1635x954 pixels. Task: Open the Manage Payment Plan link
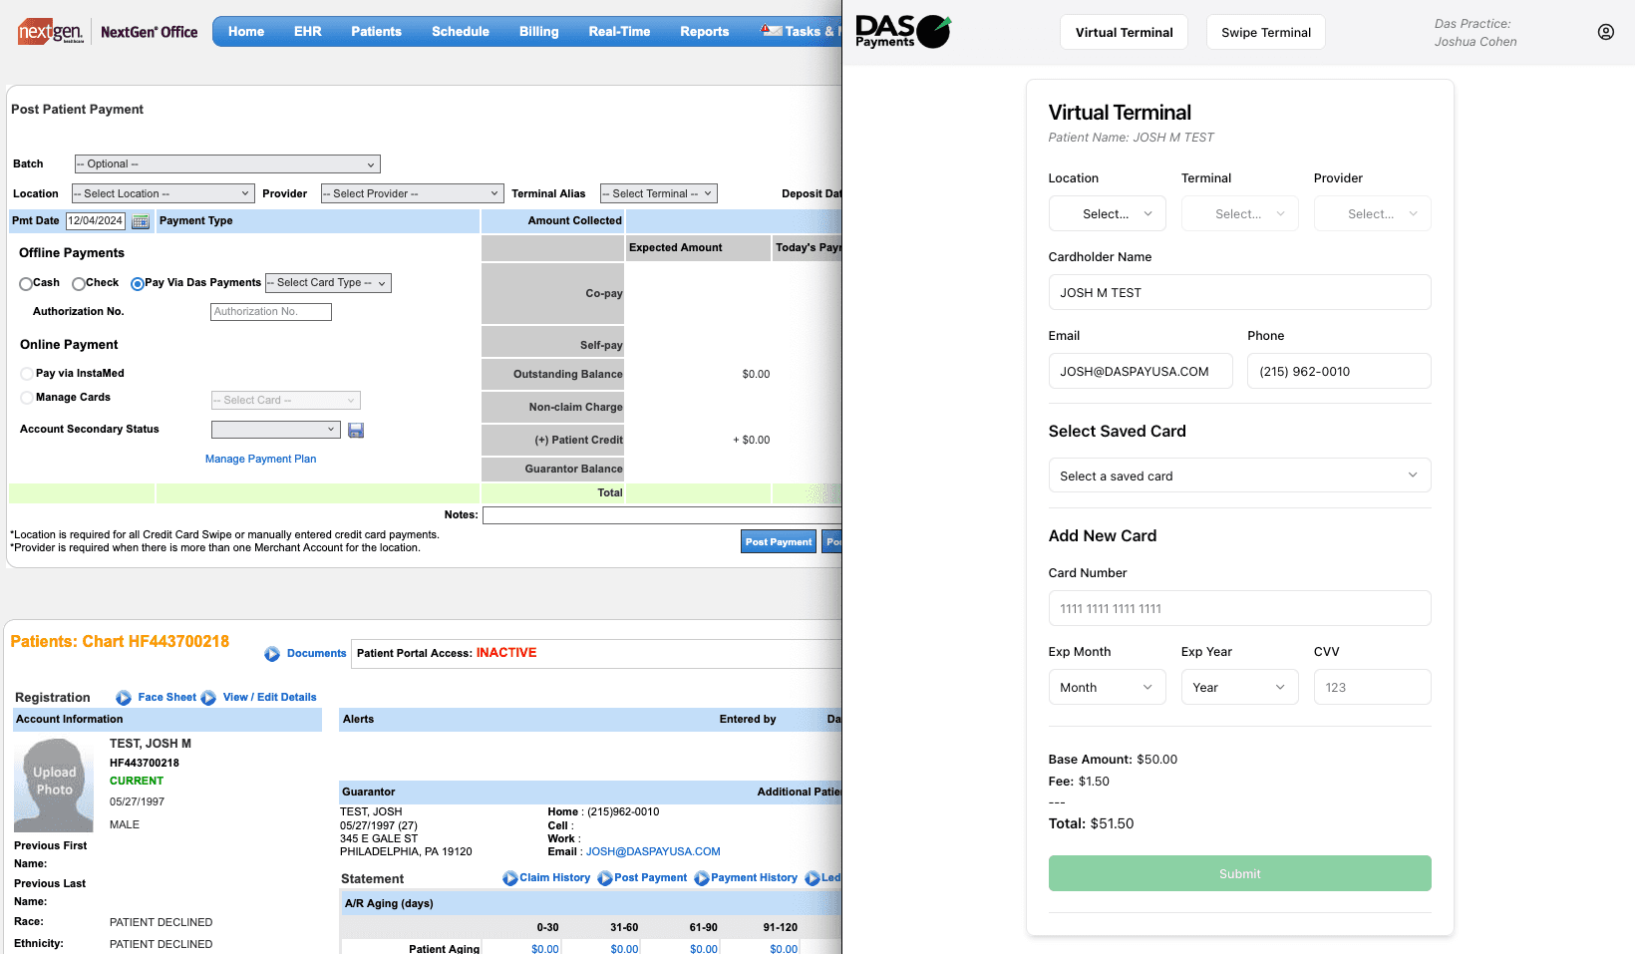[x=260, y=460]
